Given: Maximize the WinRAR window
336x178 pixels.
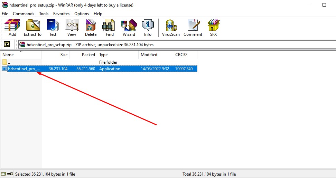Looking at the screenshot, I should point(324,5).
